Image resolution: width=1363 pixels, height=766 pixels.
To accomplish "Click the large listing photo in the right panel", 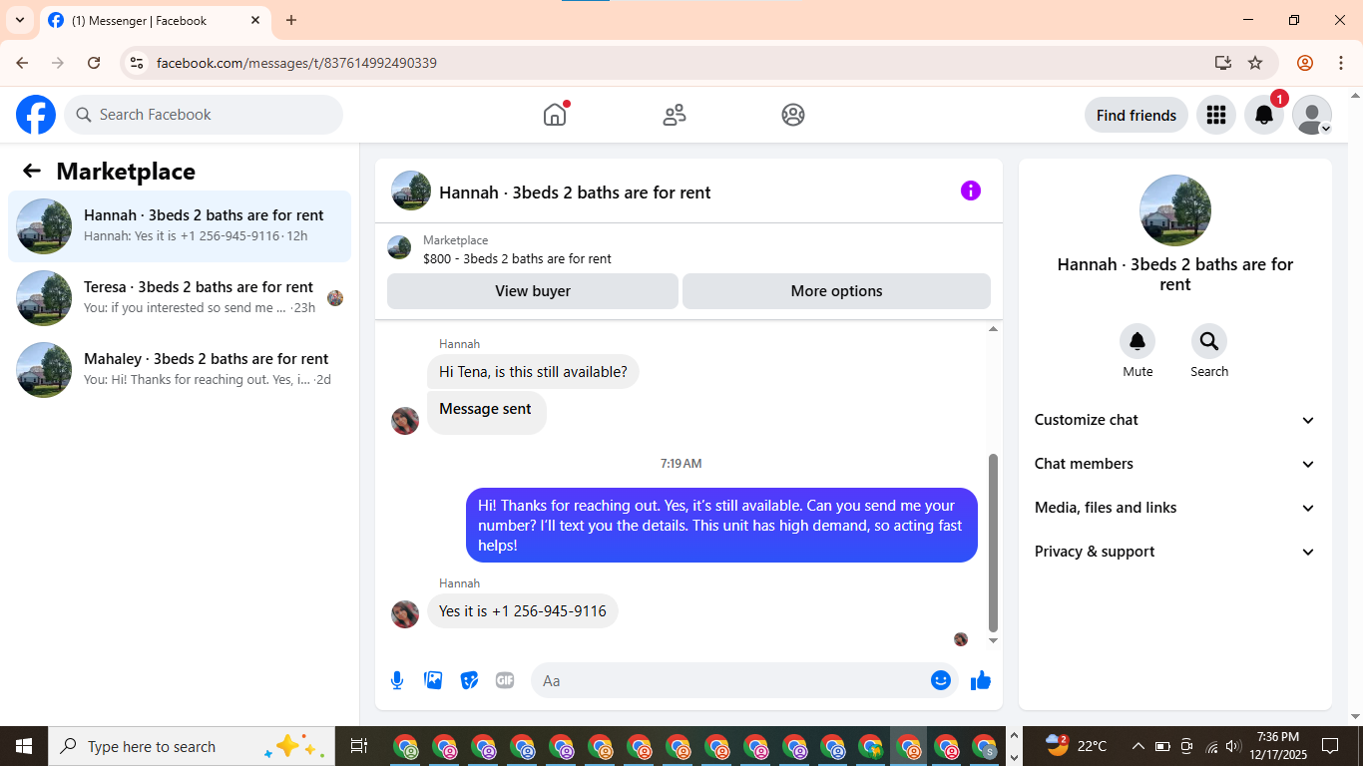I will point(1175,210).
